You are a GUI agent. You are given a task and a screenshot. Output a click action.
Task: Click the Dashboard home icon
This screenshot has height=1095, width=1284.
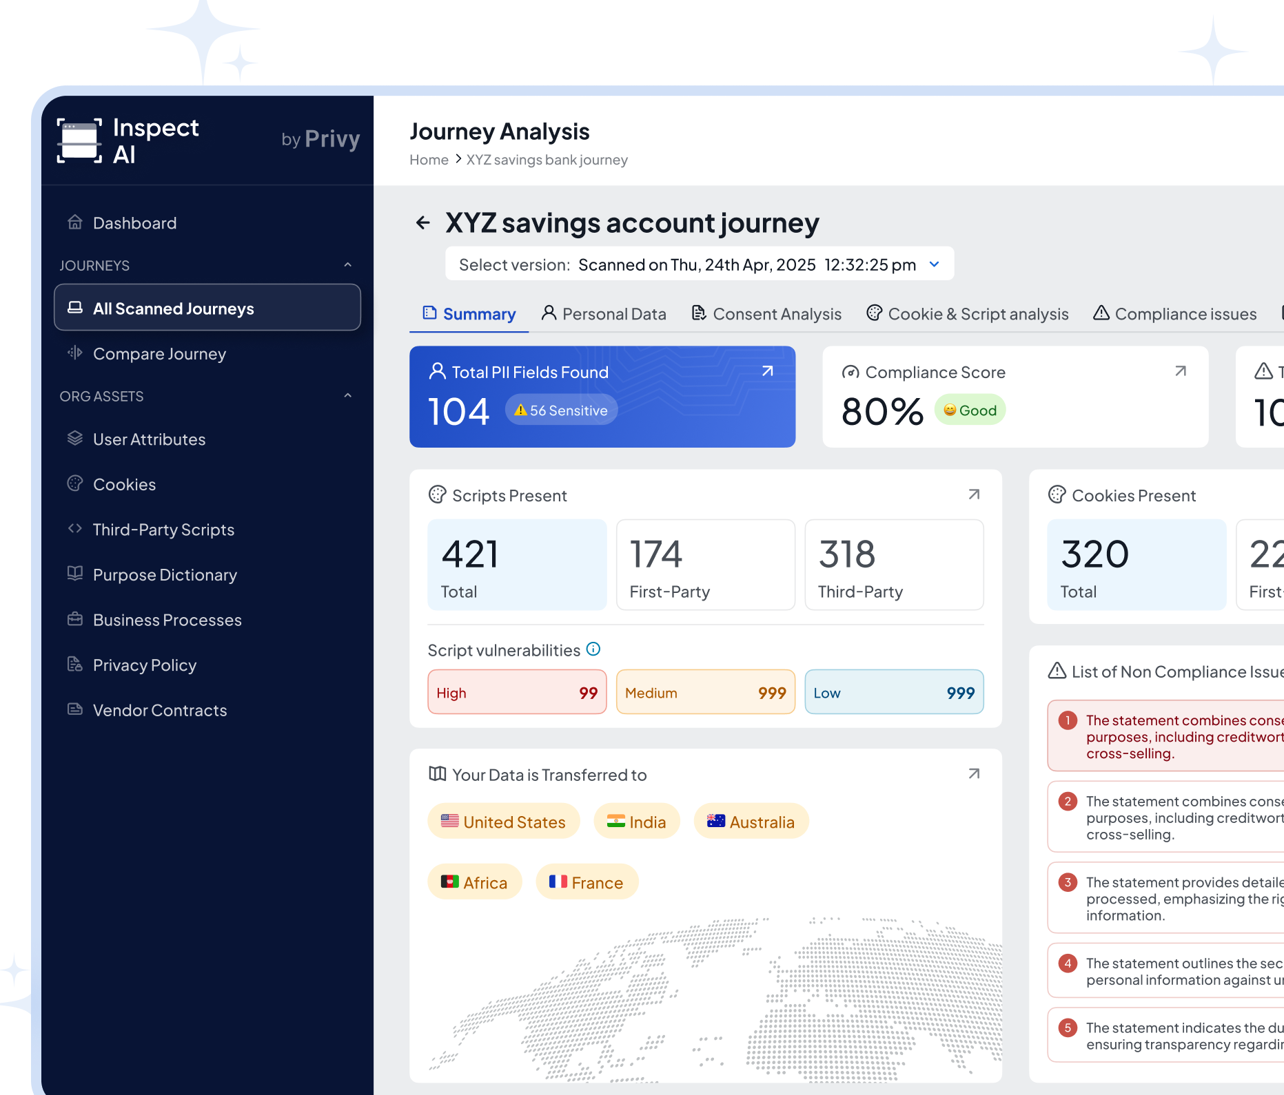coord(75,222)
